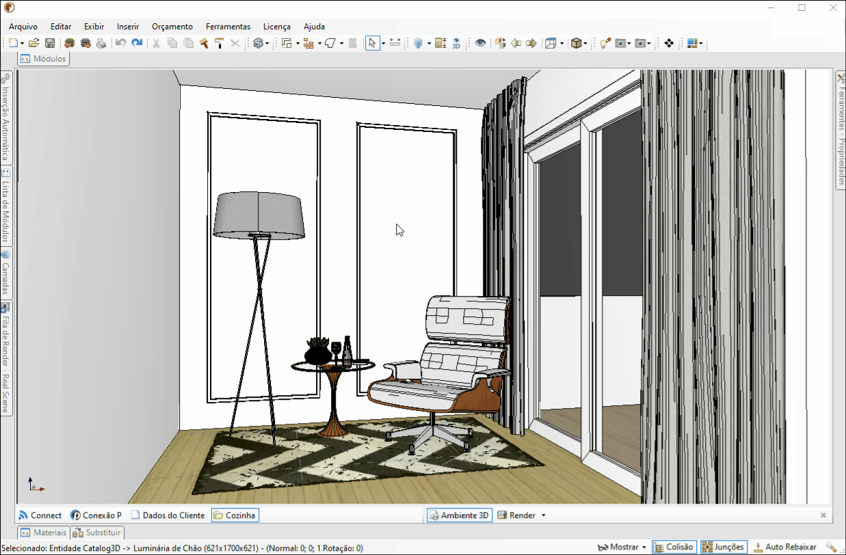This screenshot has width=846, height=555.
Task: Toggle Junções joints mode
Action: pyautogui.click(x=724, y=547)
